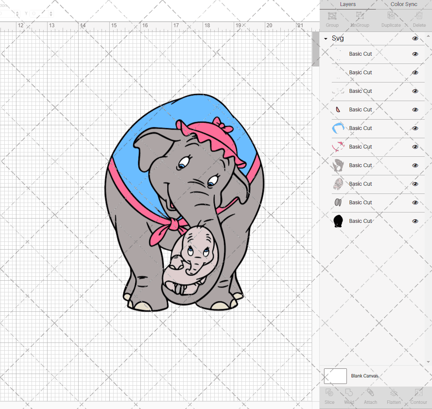
Task: Select the black silhouette layer thumbnail
Action: (x=338, y=221)
